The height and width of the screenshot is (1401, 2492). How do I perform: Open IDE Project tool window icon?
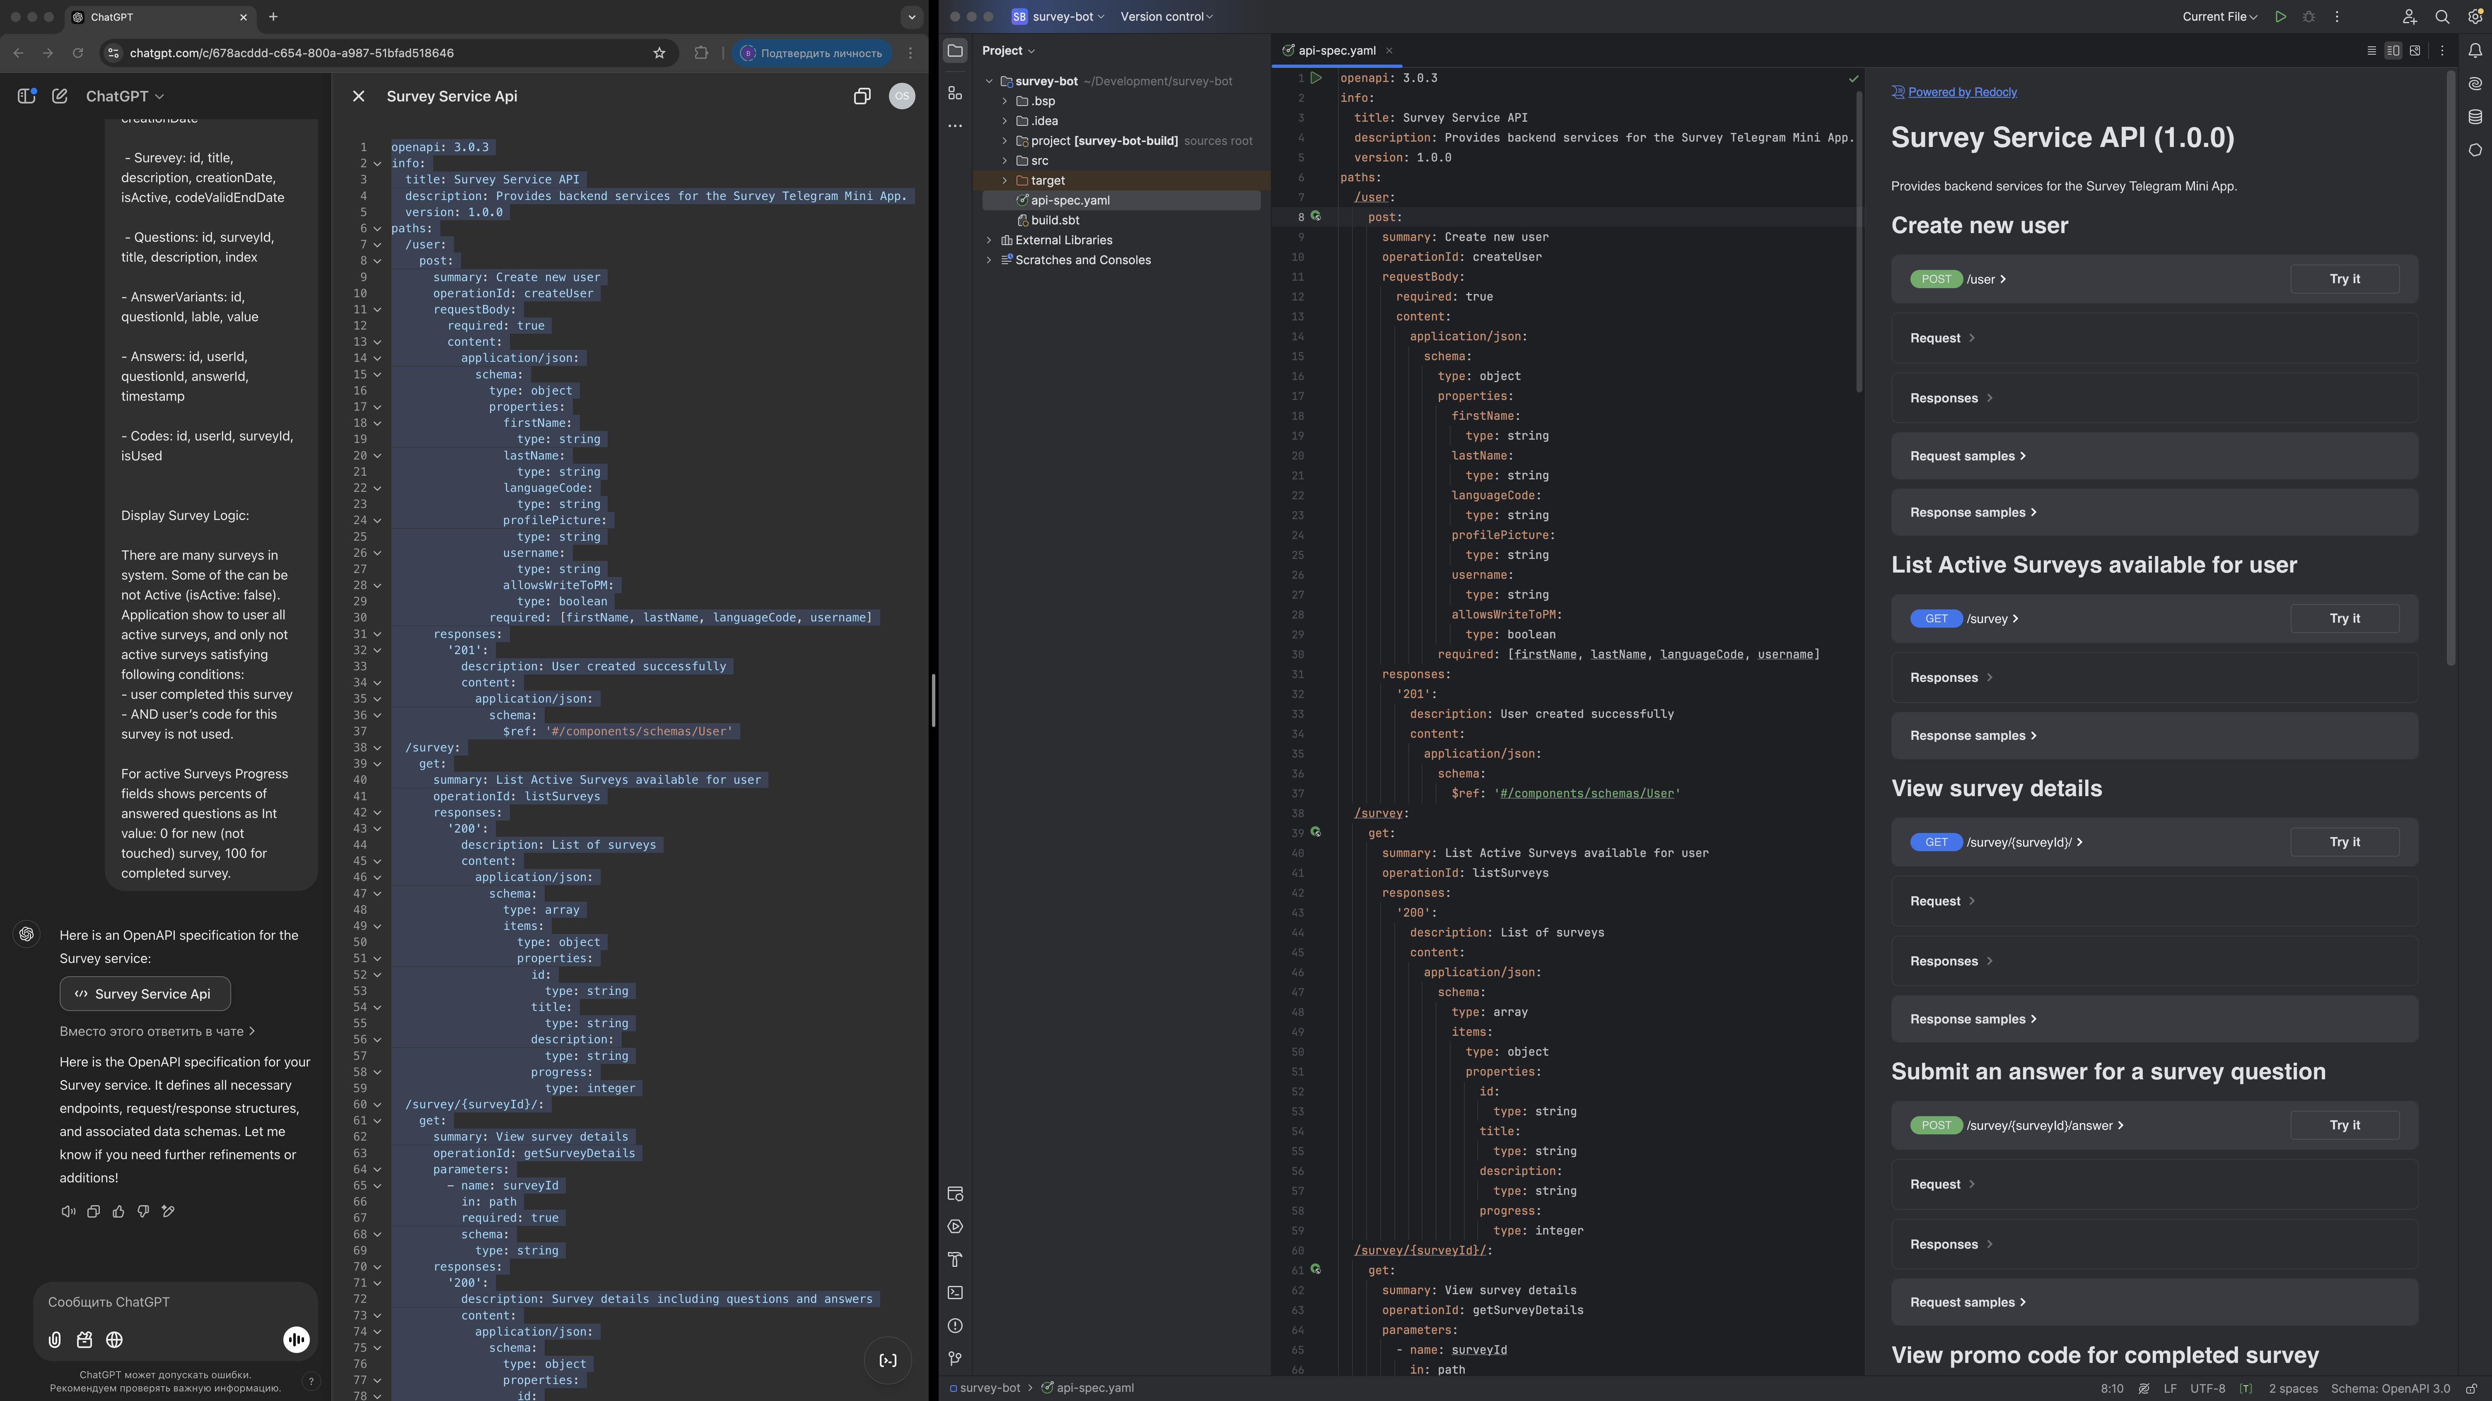pyautogui.click(x=955, y=50)
